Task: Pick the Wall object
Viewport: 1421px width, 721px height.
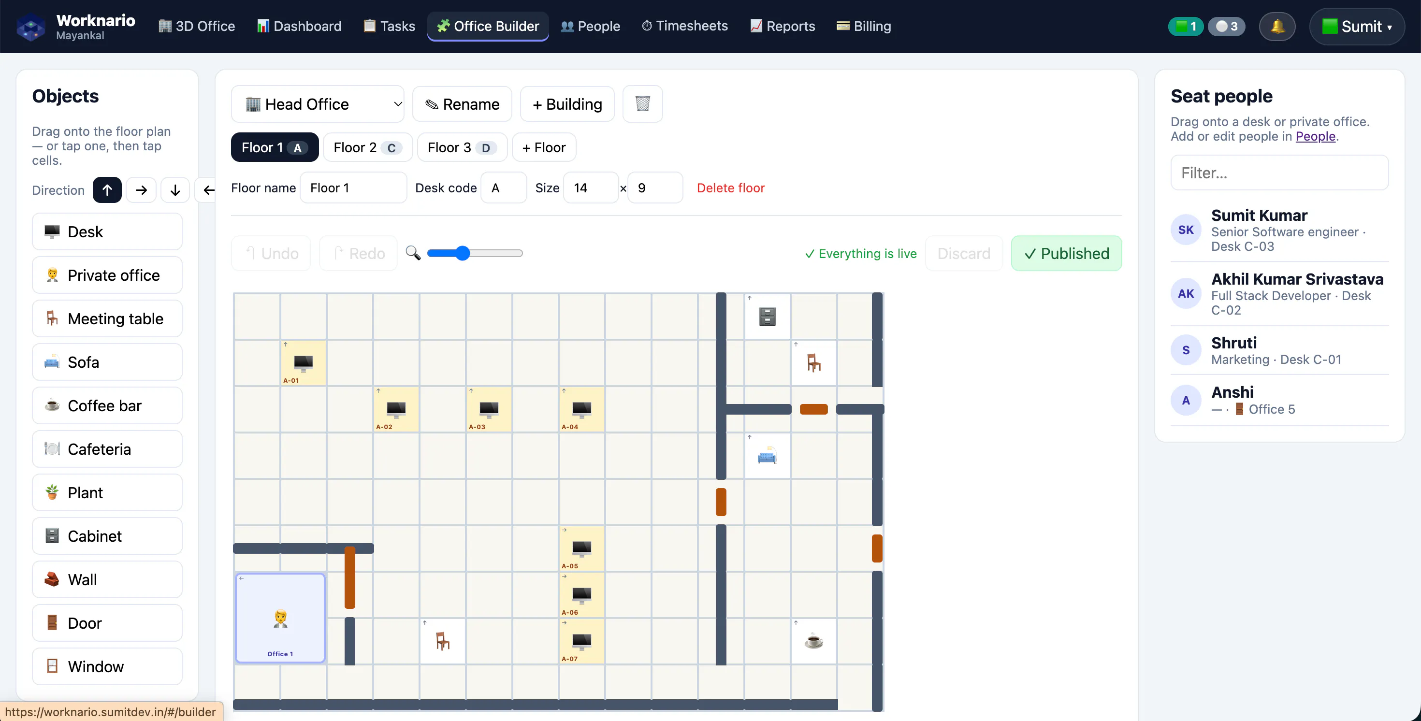Action: tap(107, 580)
